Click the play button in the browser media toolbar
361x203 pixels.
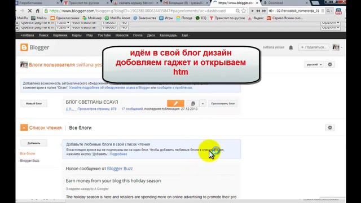(253, 11)
